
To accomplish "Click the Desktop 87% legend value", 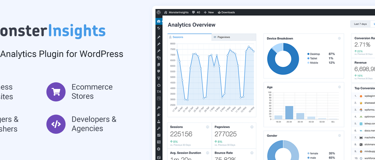I will 332,54.
